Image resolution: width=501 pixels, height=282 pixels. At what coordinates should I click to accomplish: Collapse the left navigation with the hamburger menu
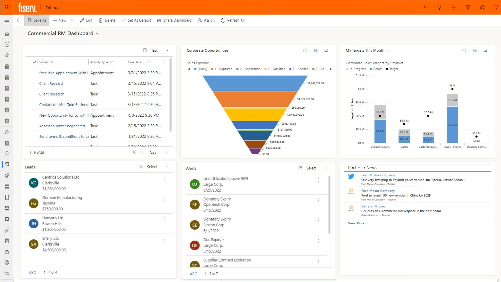[x=7, y=21]
